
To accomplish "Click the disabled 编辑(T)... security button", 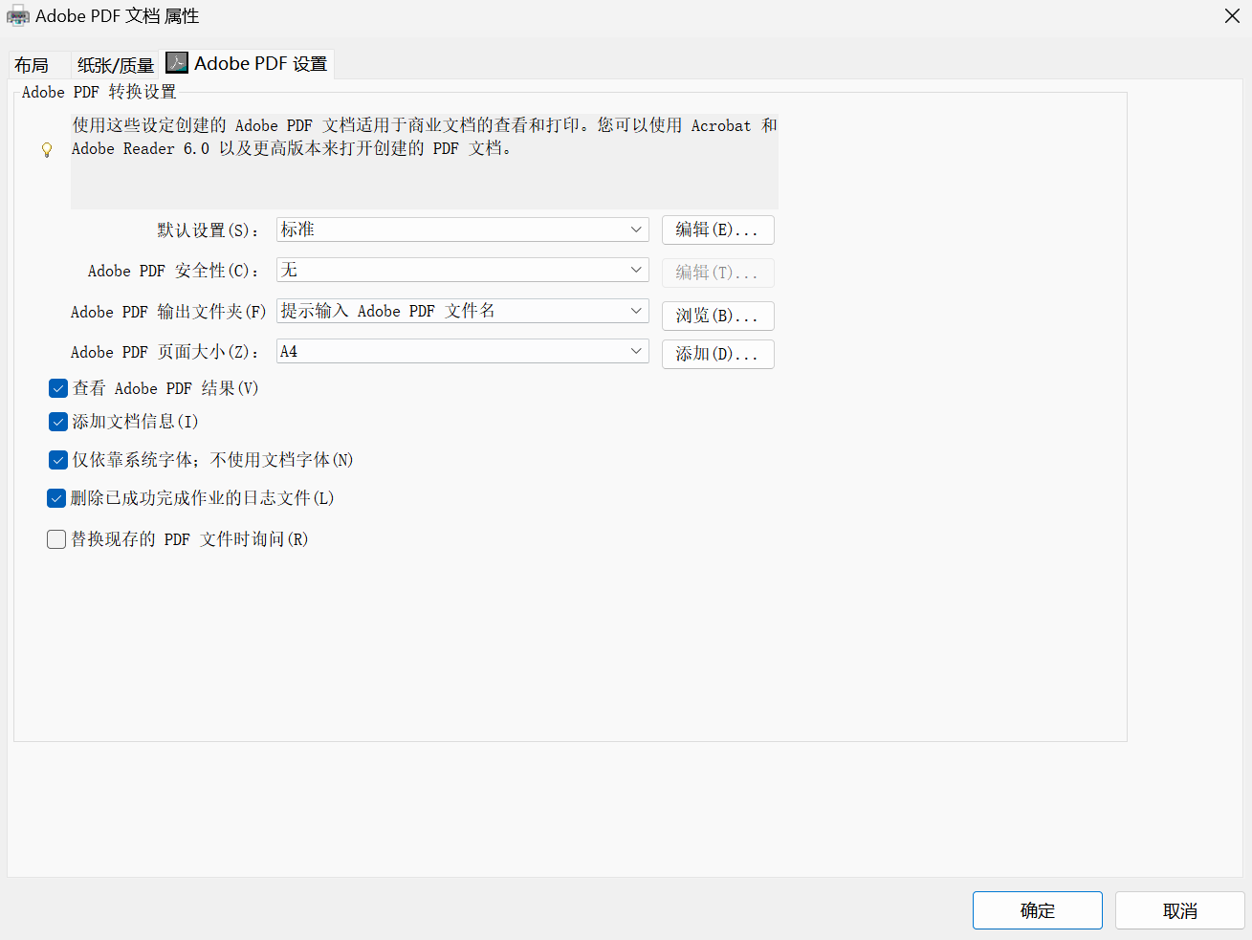I will (717, 273).
